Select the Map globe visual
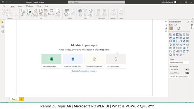This screenshot has width=194, height=109. 170,45
